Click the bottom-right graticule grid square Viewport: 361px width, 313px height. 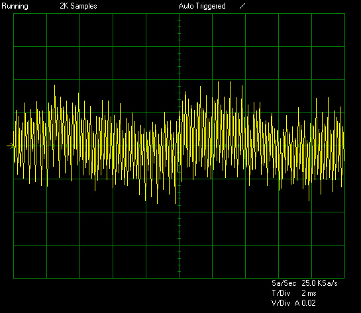(328, 261)
